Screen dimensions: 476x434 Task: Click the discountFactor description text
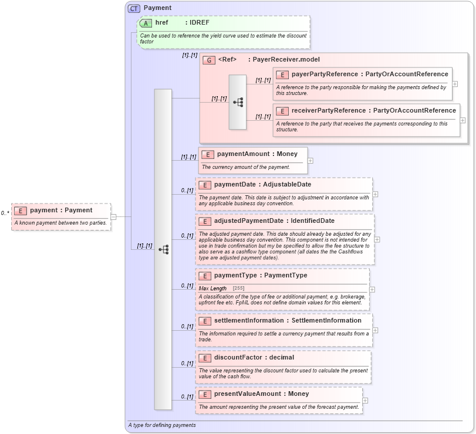(x=283, y=374)
